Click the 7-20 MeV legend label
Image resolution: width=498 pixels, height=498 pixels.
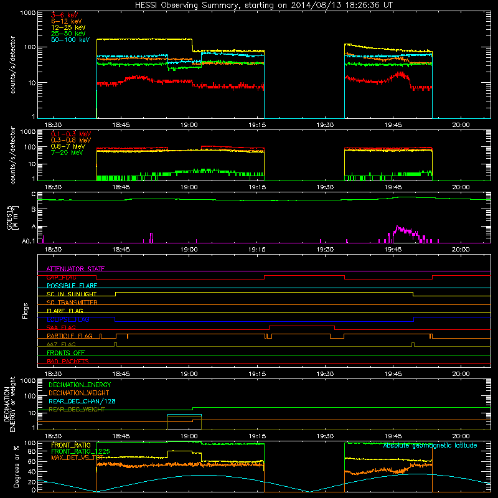(67, 153)
